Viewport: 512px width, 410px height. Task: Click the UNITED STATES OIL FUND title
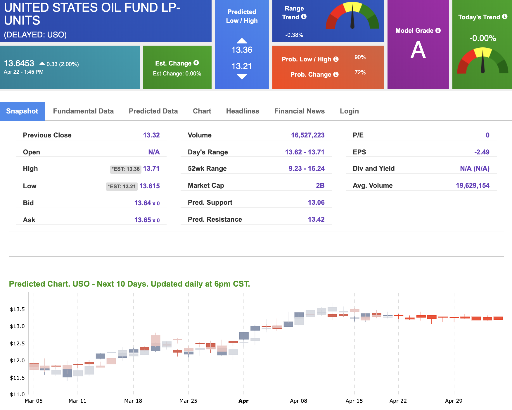click(92, 14)
